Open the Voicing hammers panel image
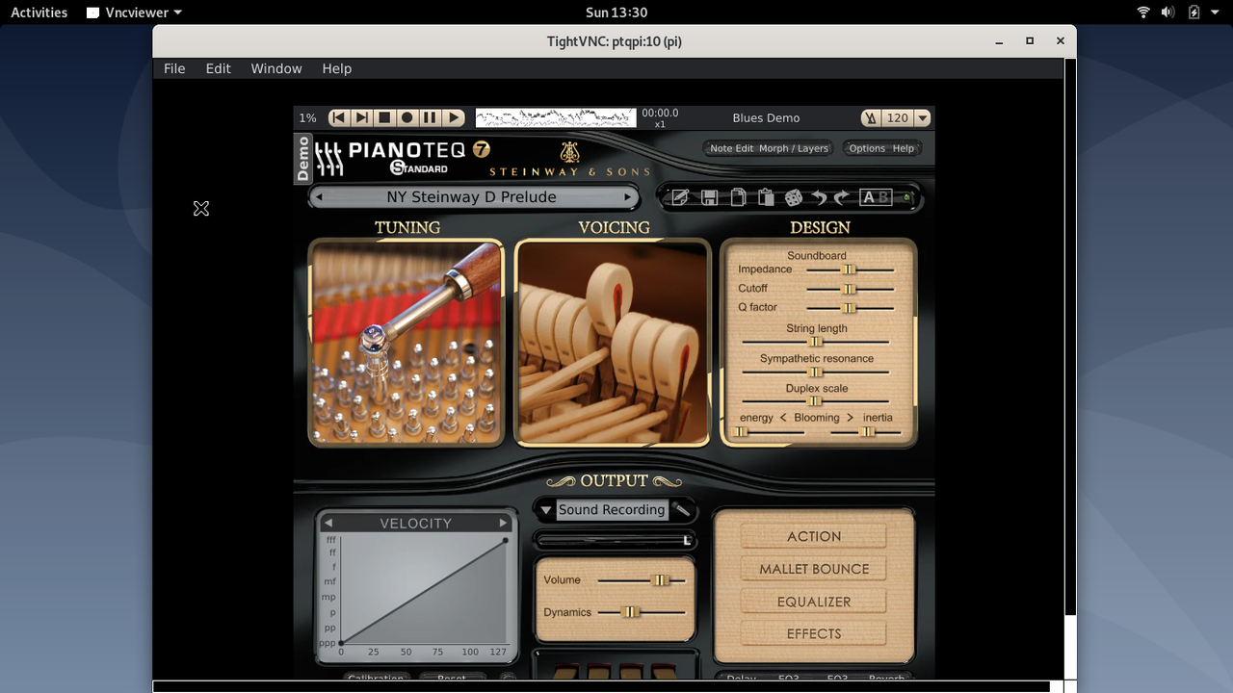This screenshot has height=693, width=1233. tap(613, 343)
